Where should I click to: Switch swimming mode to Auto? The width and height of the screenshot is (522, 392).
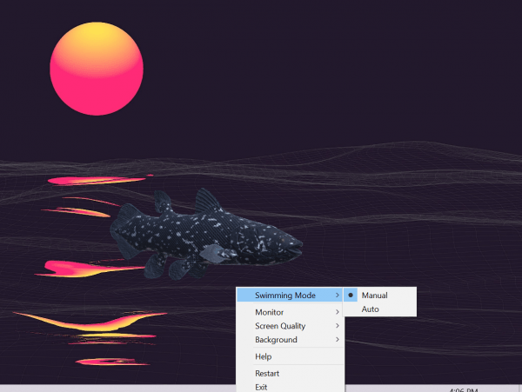click(x=371, y=309)
